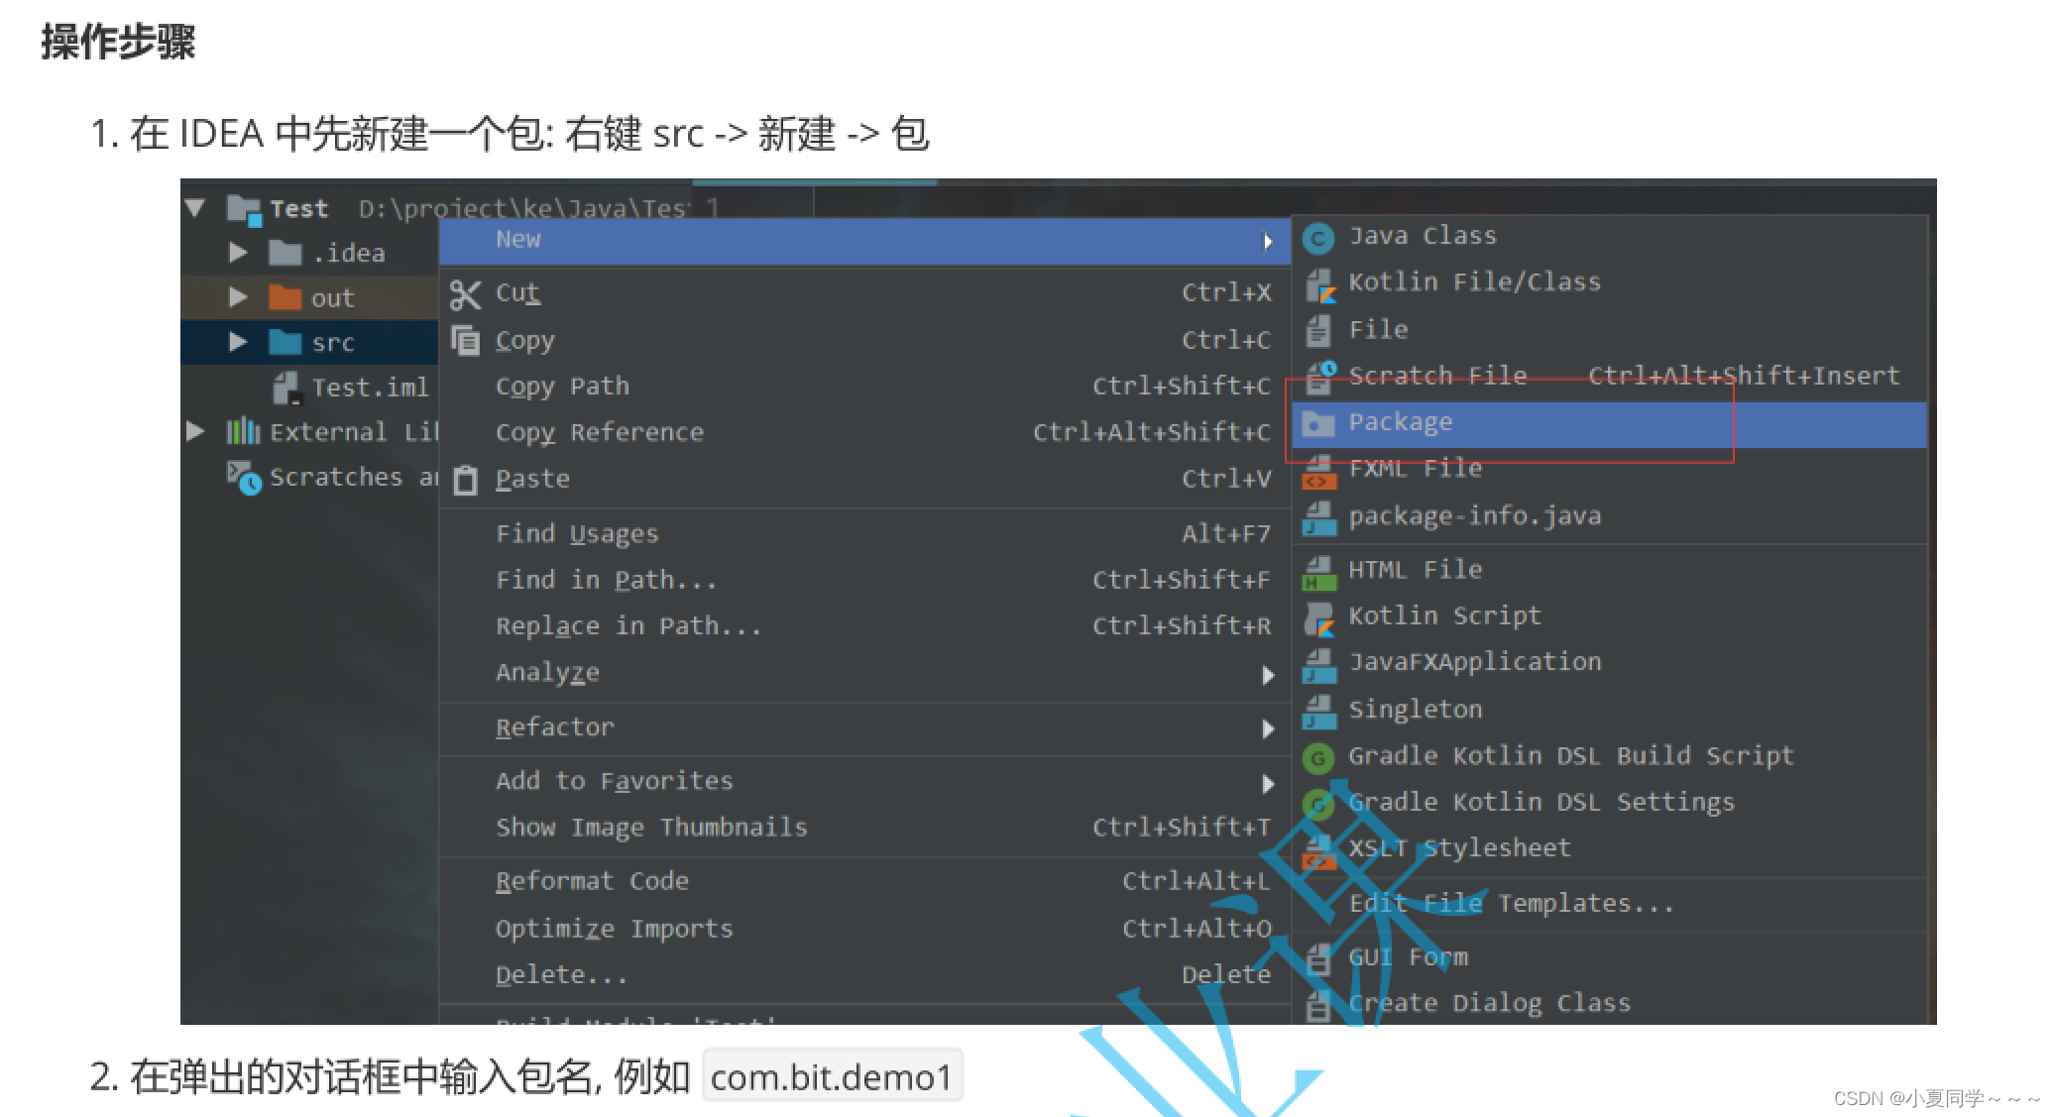Image resolution: width=2055 pixels, height=1117 pixels.
Task: Click the FXML File icon
Action: click(x=1318, y=472)
